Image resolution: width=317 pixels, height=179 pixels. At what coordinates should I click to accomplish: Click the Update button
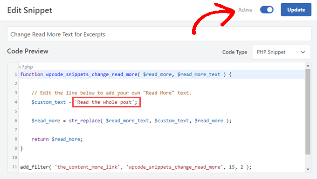296,10
